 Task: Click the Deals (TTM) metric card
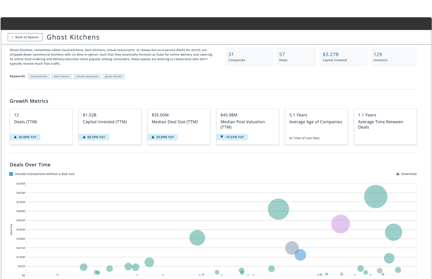pos(41,126)
